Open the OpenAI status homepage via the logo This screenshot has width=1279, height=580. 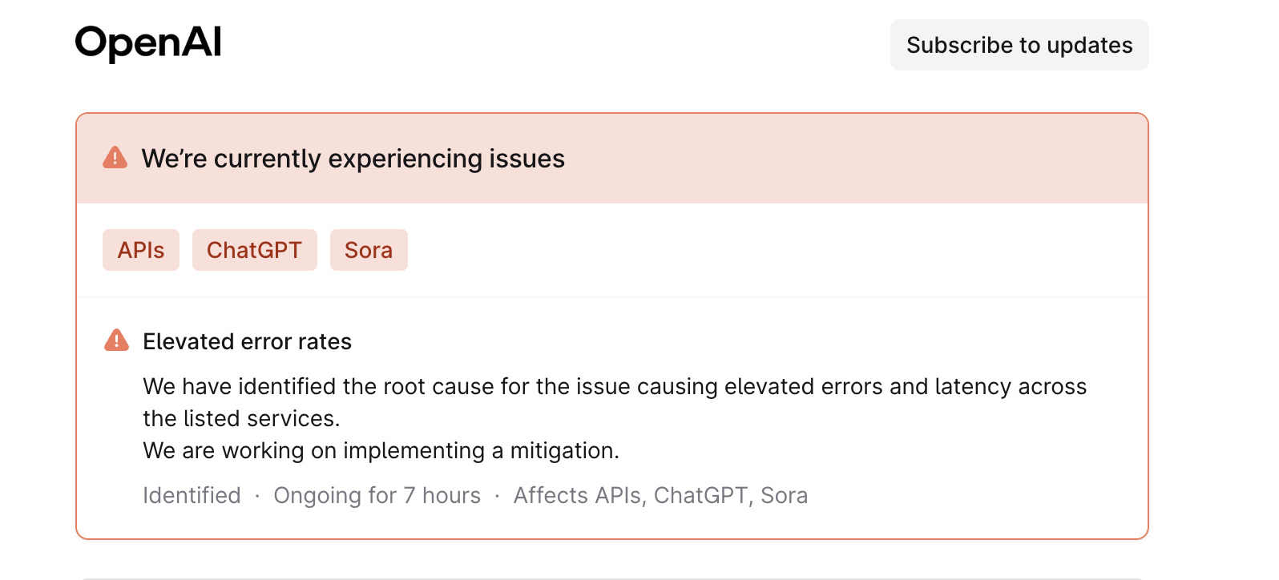(147, 42)
